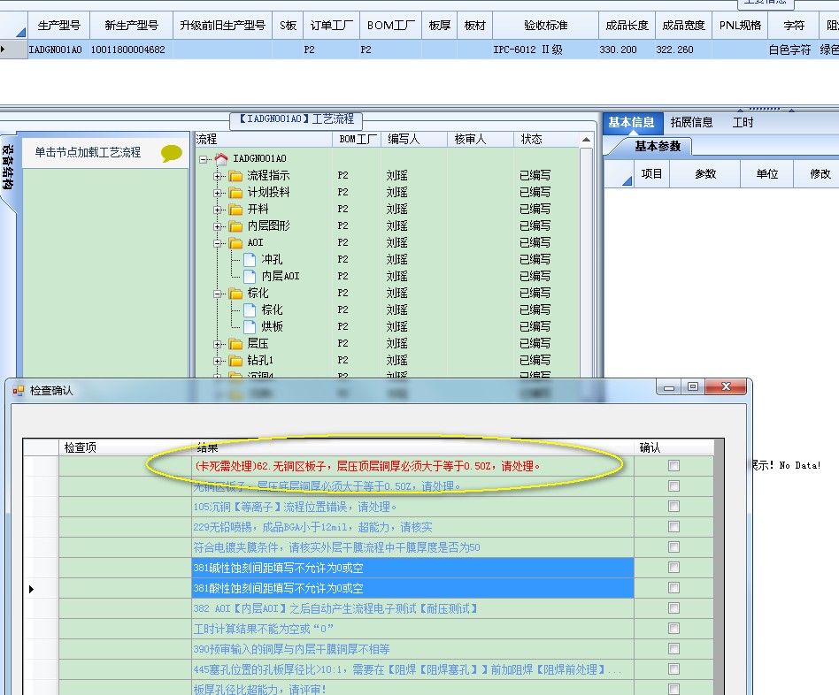Click the home icon beside IADGN001A0 root node

point(221,158)
